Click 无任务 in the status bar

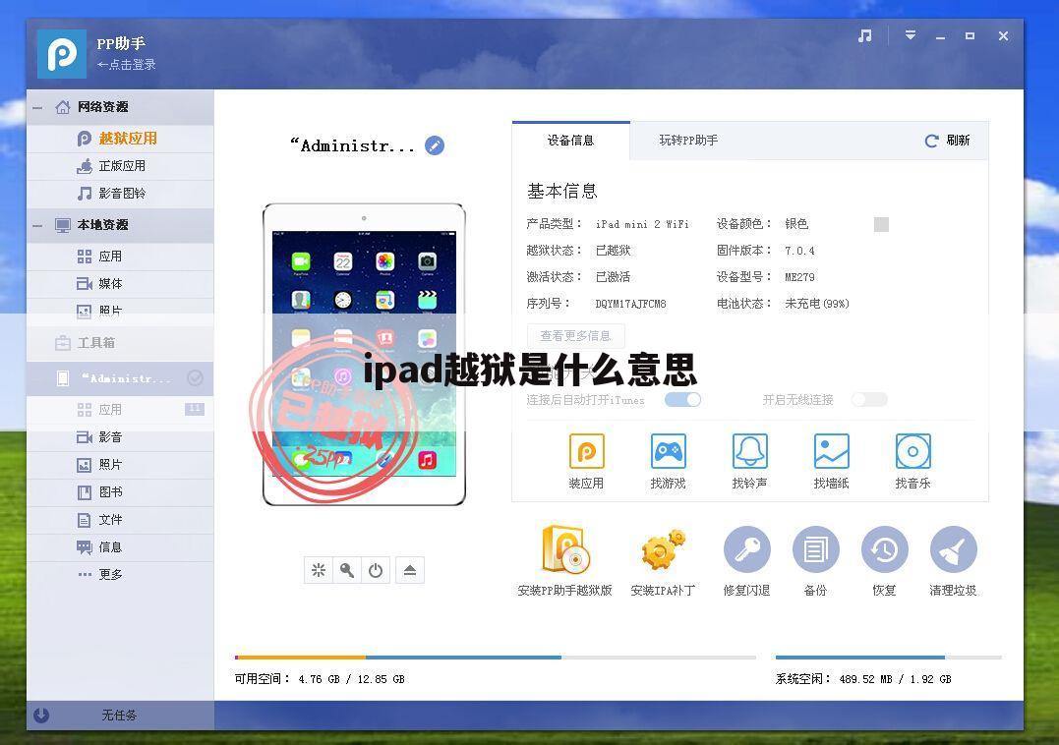pos(119,715)
